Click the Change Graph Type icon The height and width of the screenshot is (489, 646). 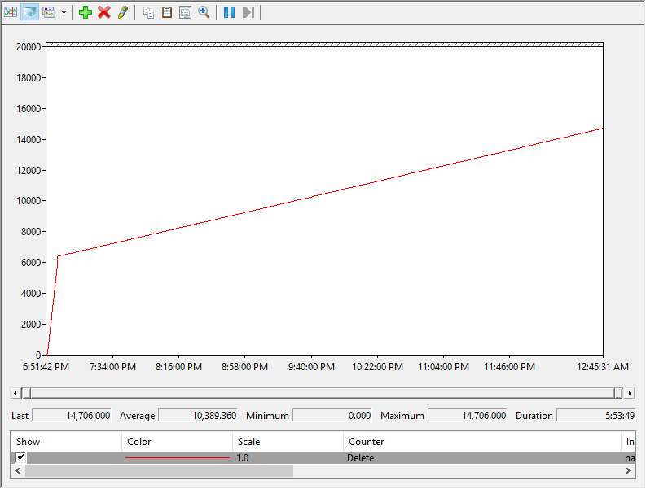coord(49,12)
